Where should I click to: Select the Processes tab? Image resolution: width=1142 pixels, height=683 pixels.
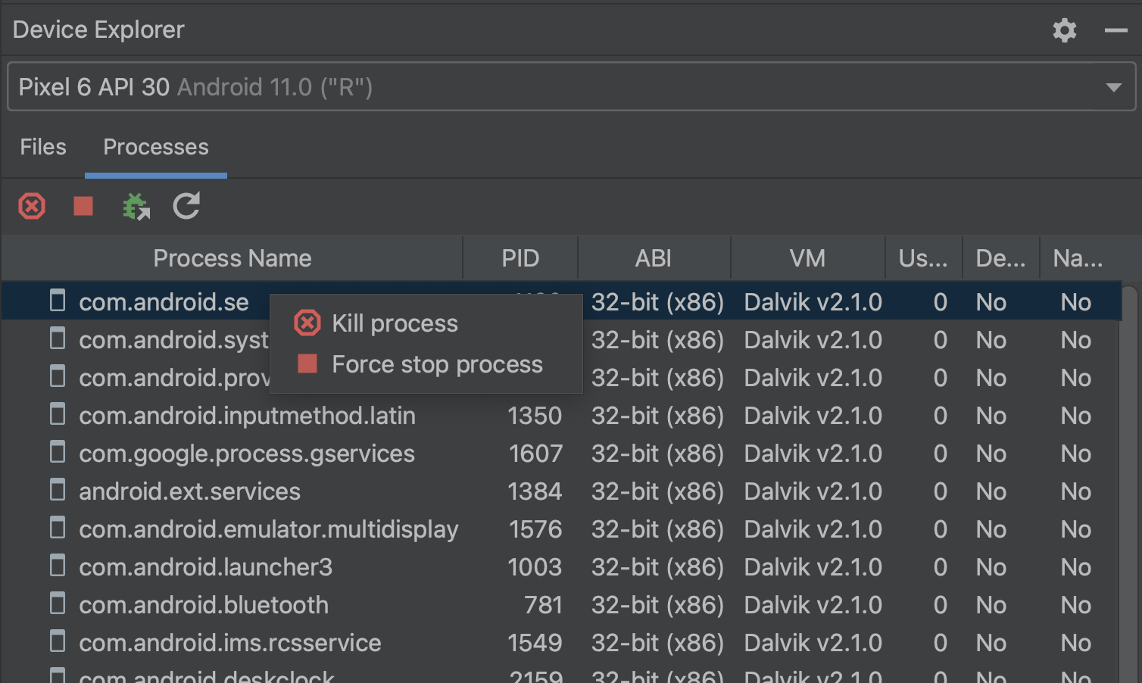coord(155,147)
